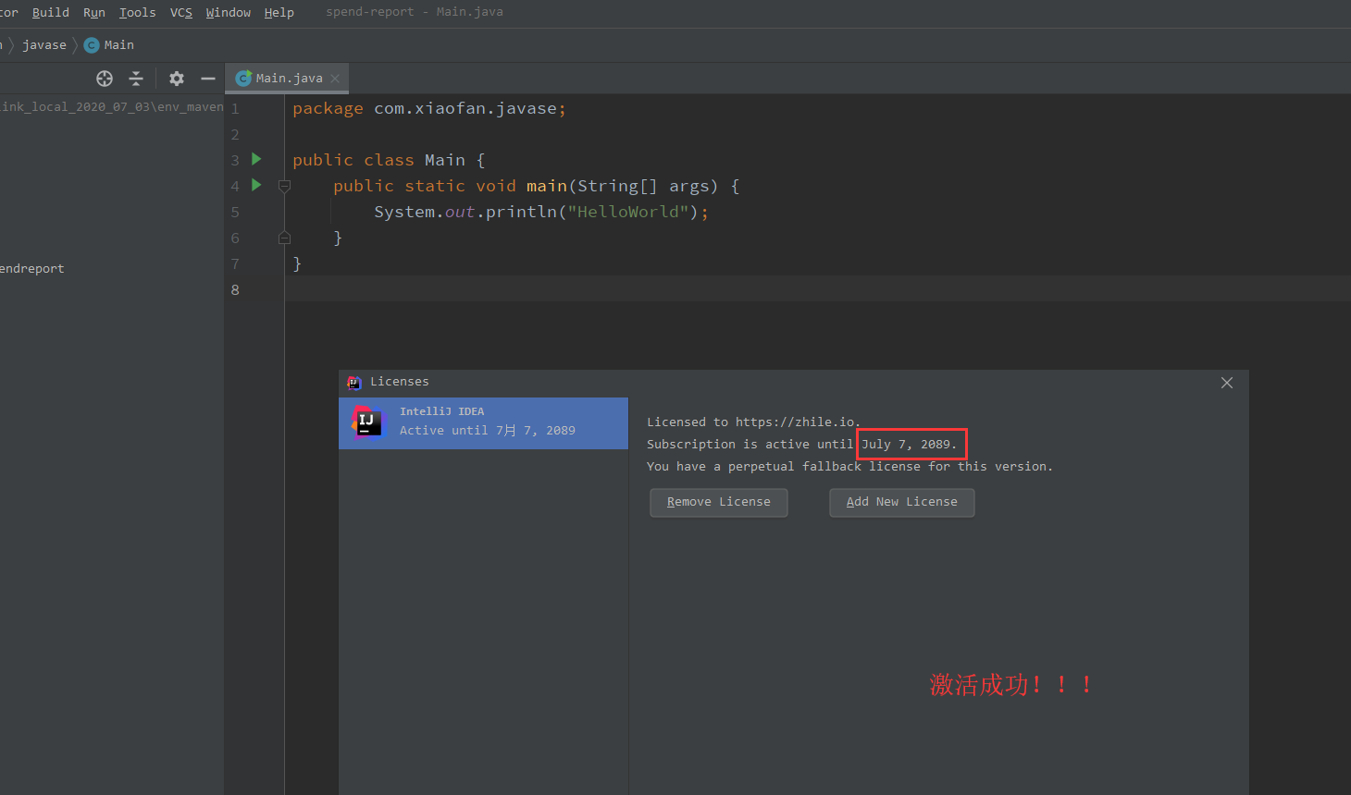Click the 'Active until 7月 7, 2089' text
Image resolution: width=1351 pixels, height=795 pixels.
point(488,431)
